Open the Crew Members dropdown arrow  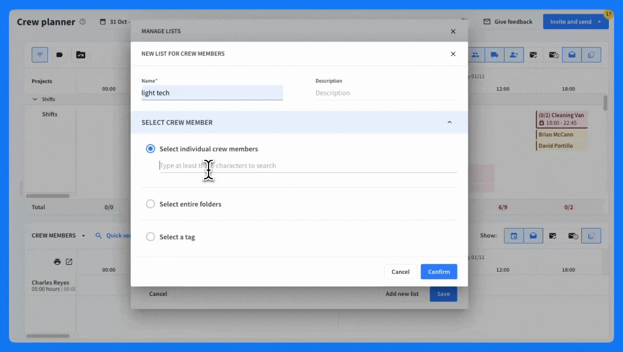(83, 236)
